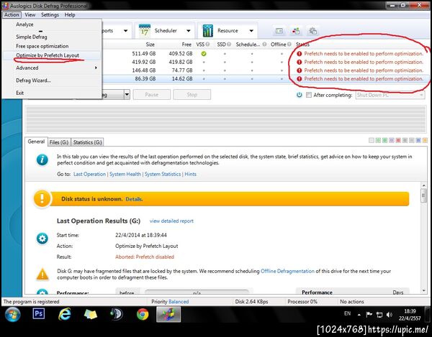
Task: Select Optimize by Prefetch Layout entry
Action: tap(52, 55)
